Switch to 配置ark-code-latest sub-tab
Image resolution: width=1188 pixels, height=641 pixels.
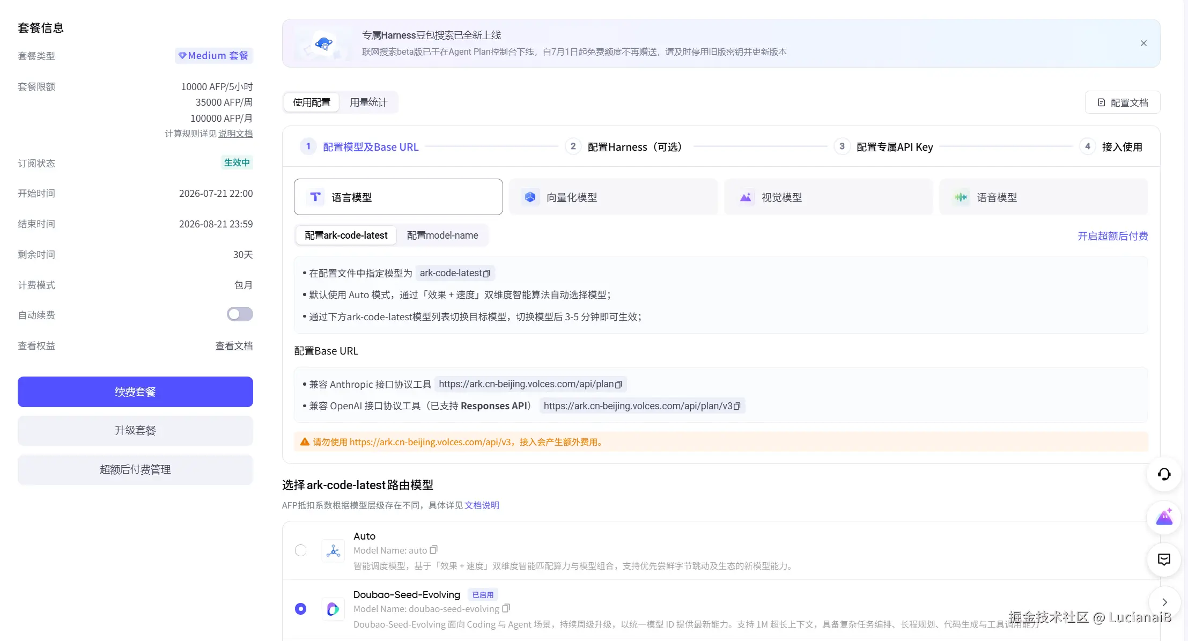click(346, 235)
